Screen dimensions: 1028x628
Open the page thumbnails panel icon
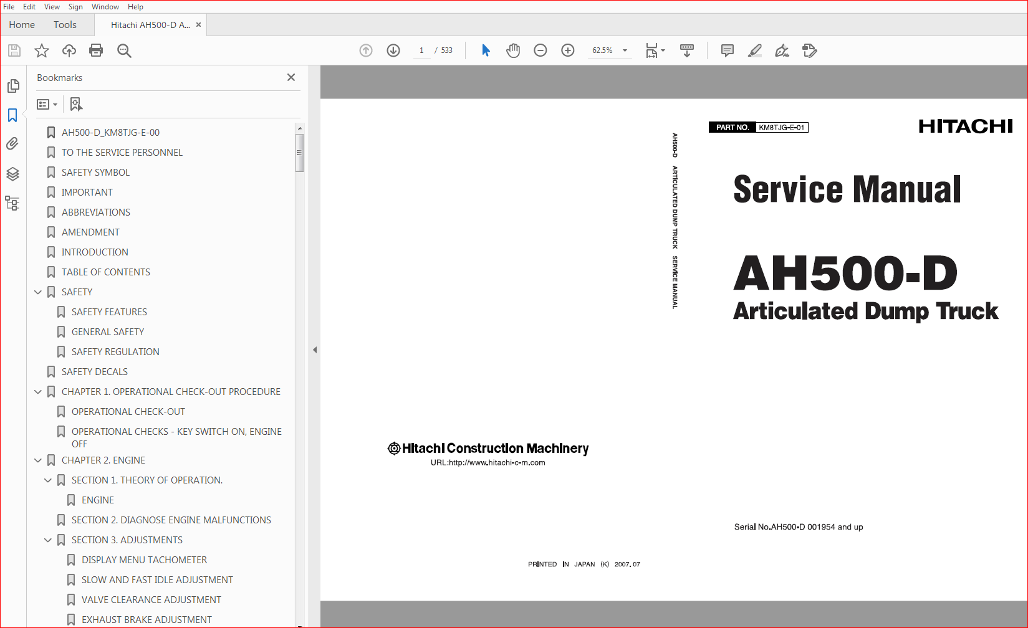[13, 85]
